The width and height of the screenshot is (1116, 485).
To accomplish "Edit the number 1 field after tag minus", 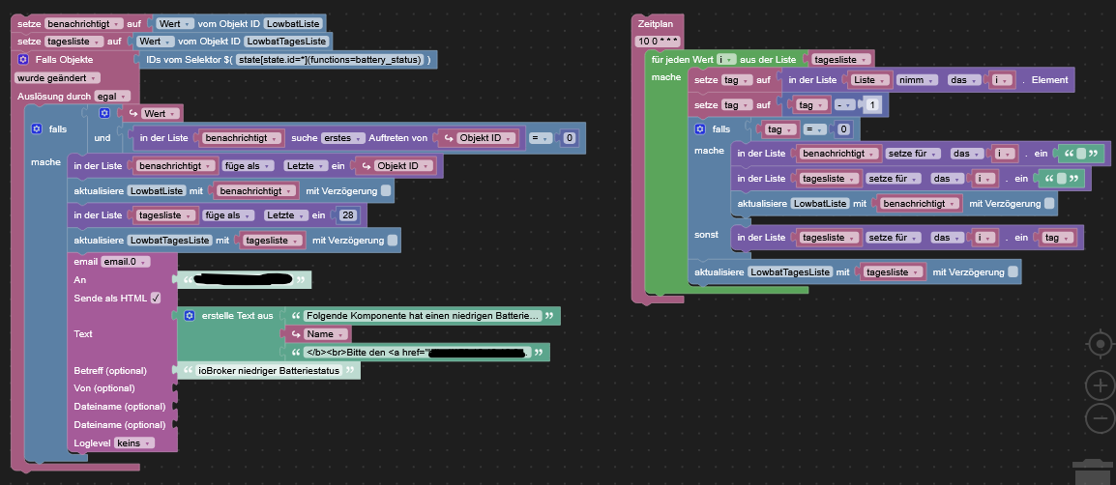I will 874,105.
